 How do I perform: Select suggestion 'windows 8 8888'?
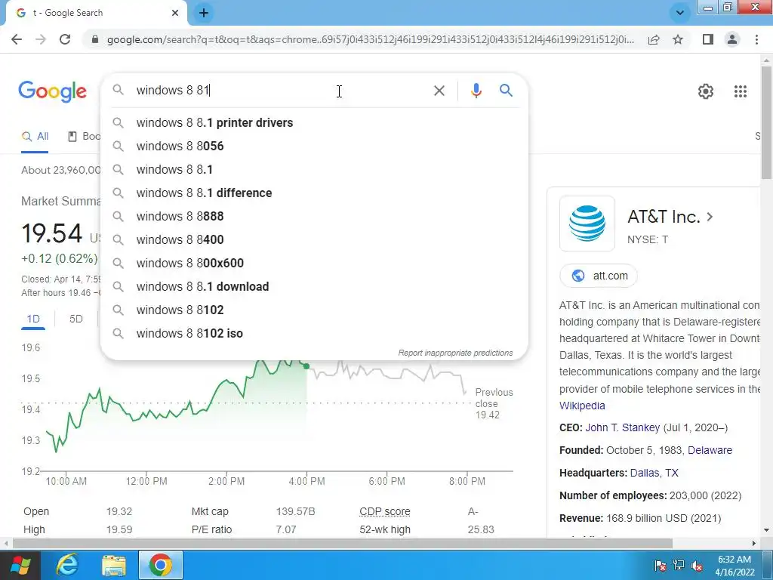pos(314,217)
